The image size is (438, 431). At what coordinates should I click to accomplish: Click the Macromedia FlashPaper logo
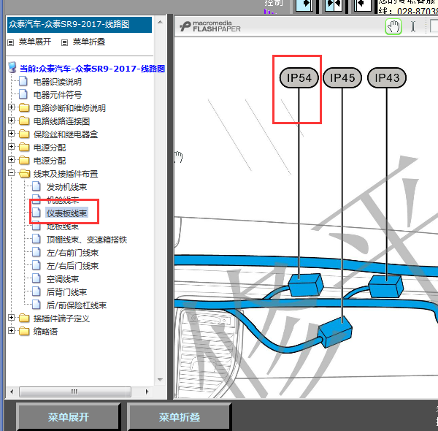tap(210, 26)
